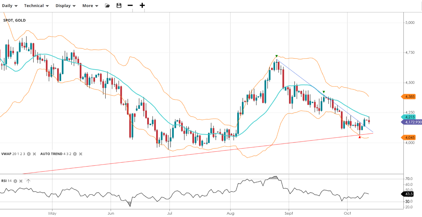Screen dimensions: 422x217
Task: Click the 5,000 price axis label
Action: pyautogui.click(x=410, y=23)
